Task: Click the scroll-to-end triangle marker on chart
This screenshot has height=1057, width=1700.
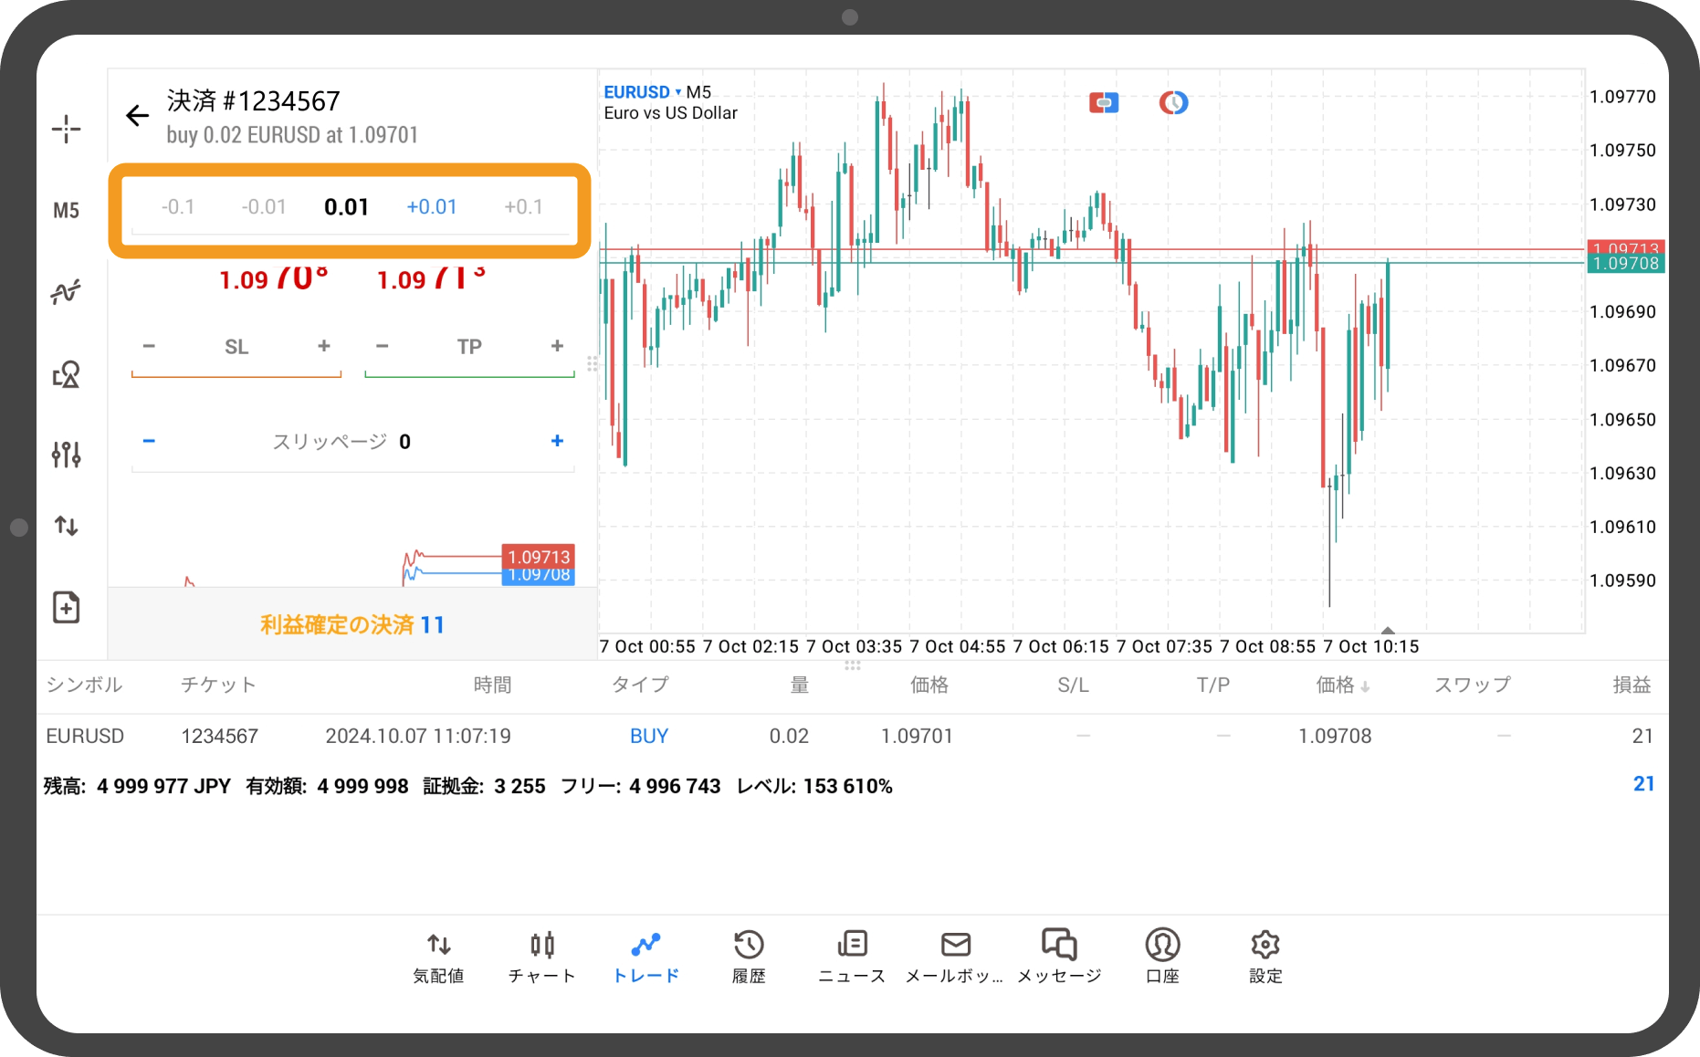Action: pyautogui.click(x=1388, y=630)
